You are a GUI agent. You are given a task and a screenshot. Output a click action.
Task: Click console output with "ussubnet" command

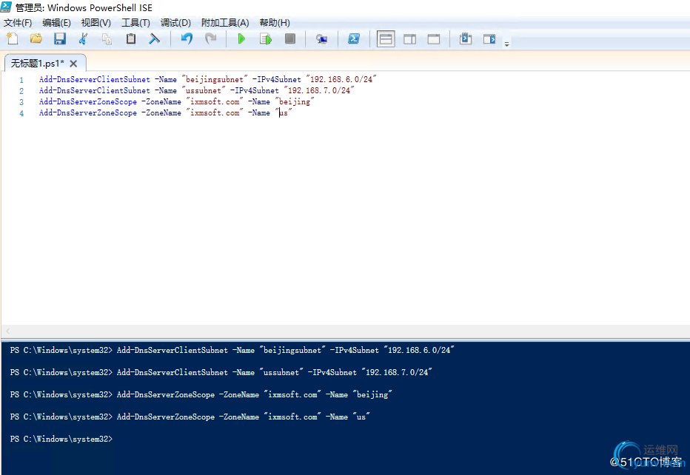tap(221, 372)
